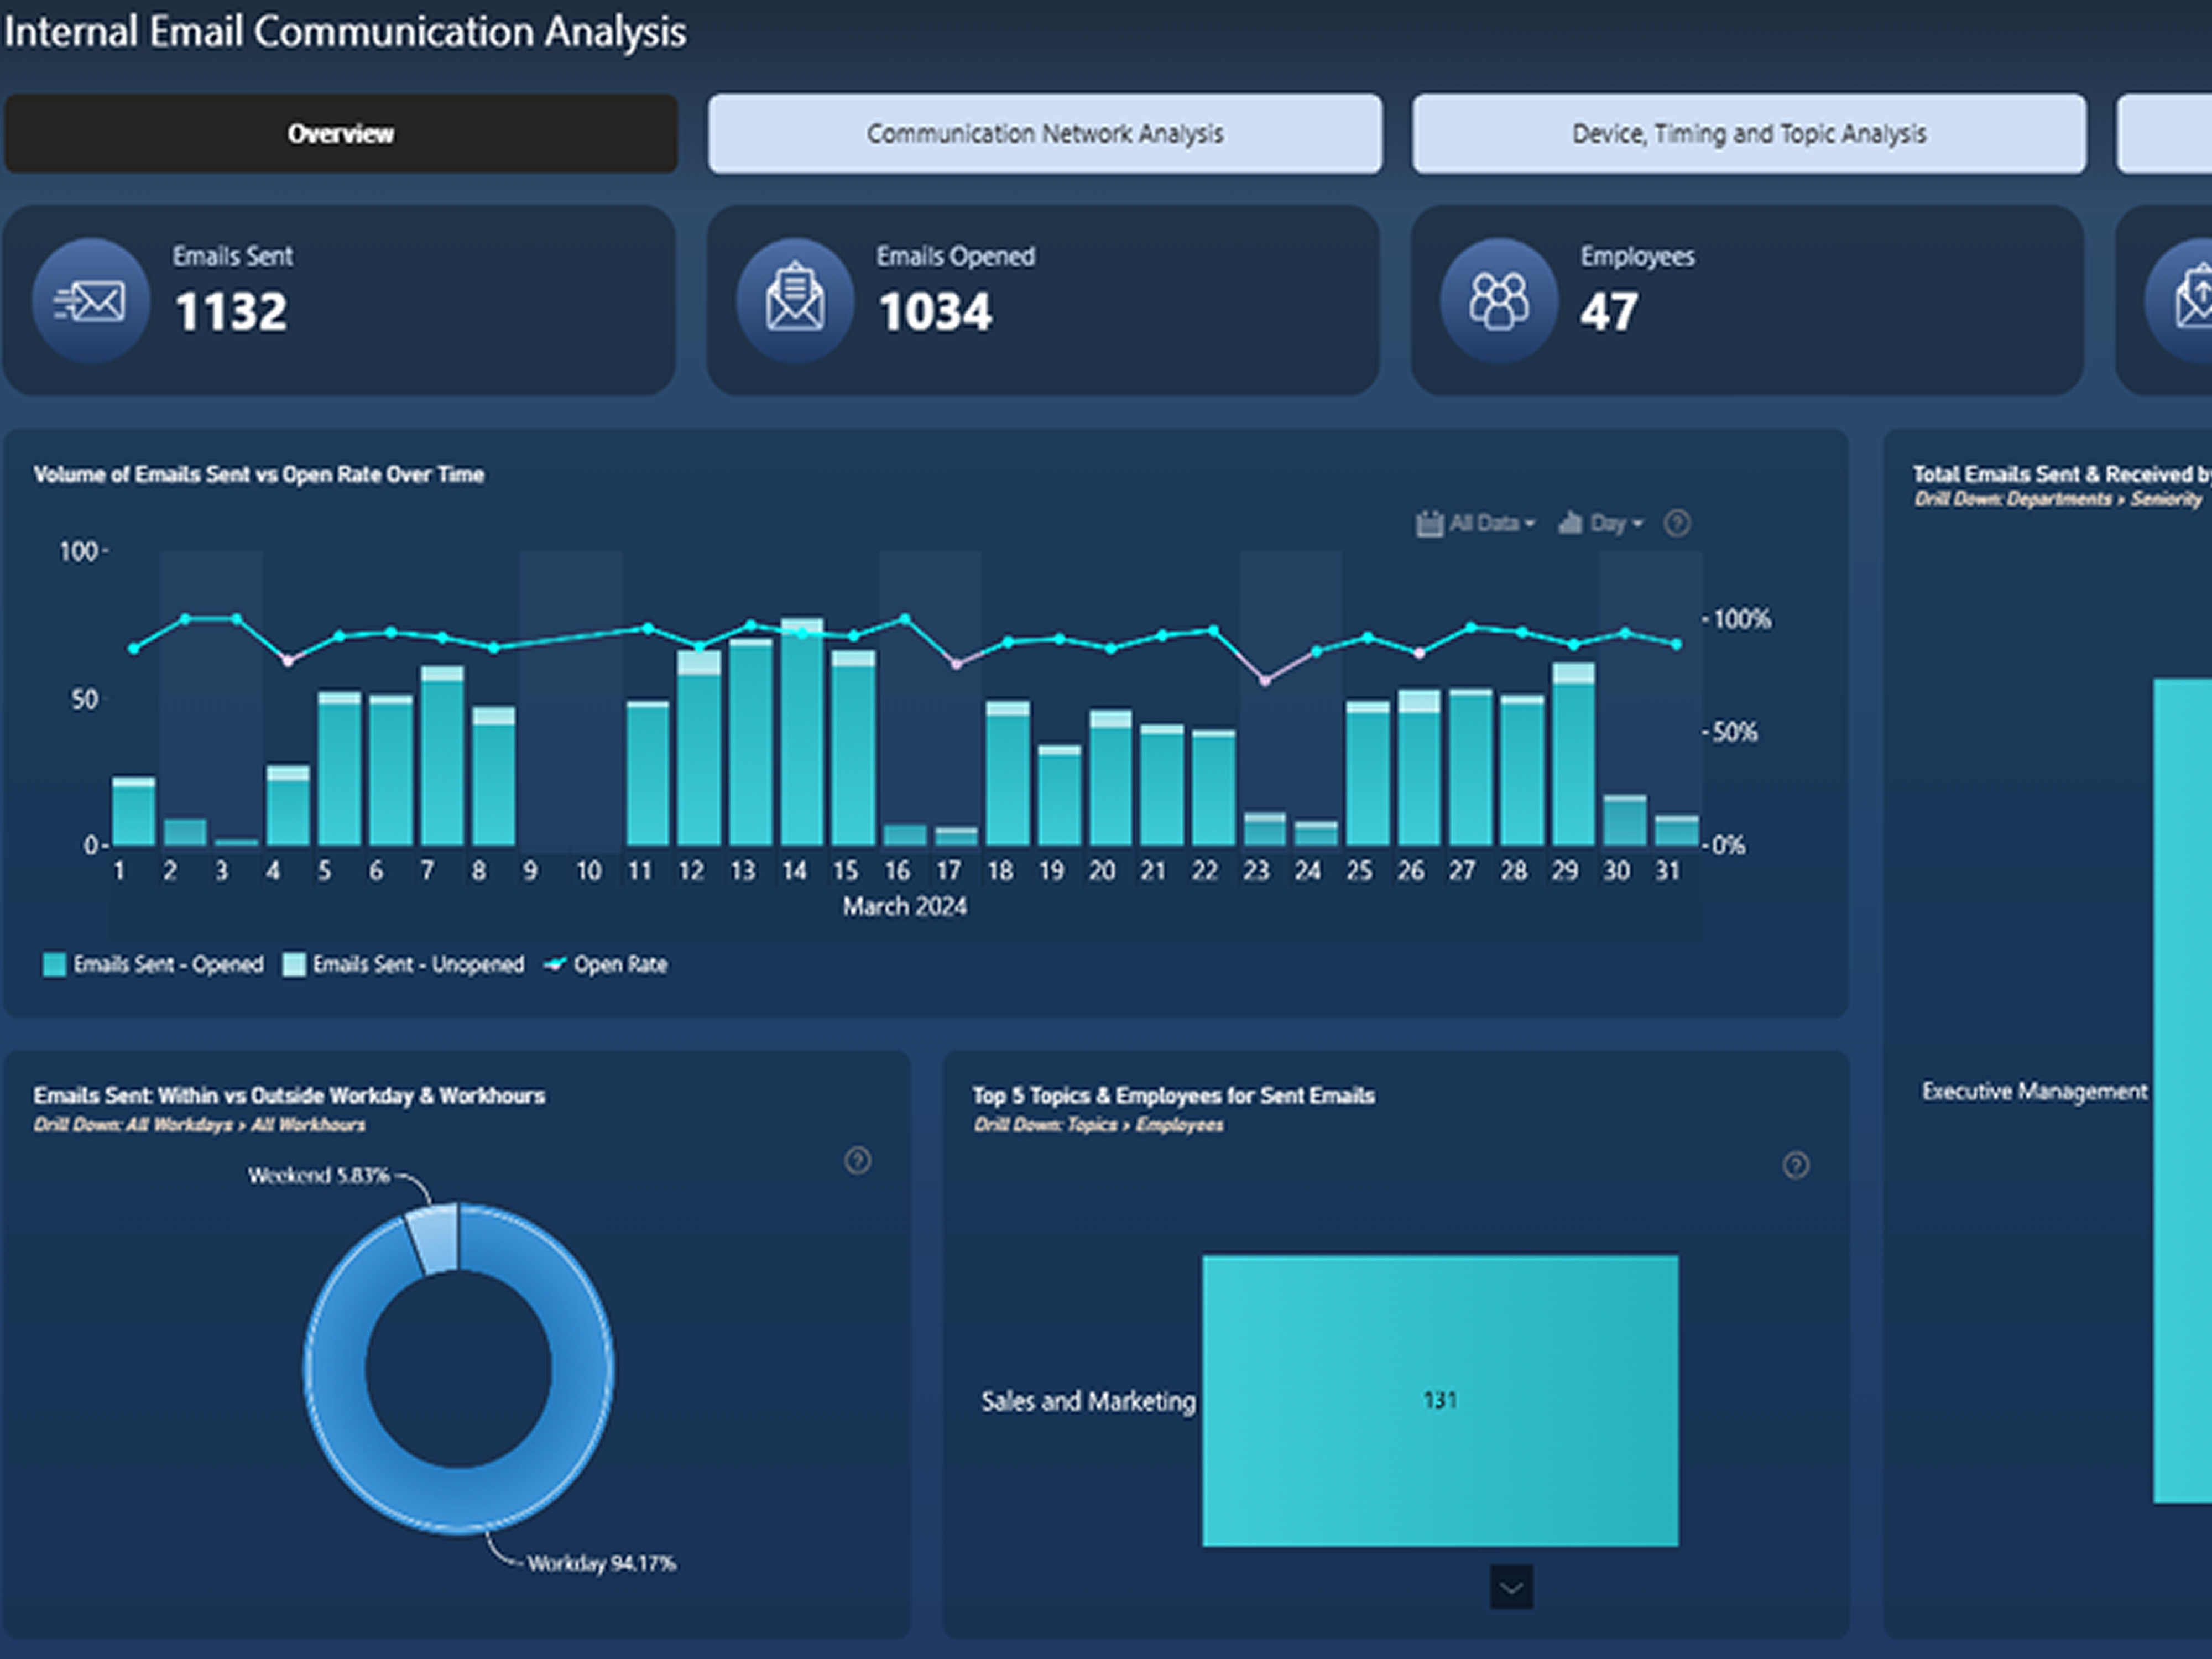Click help icon on Top 5 Topics chart

pos(1796,1165)
